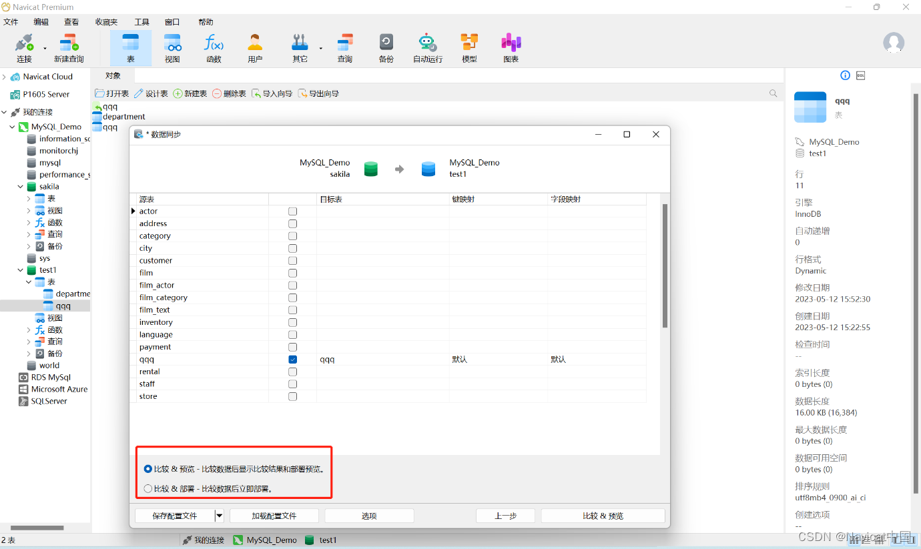Open the Backup (备份) toolbar icon

click(386, 47)
